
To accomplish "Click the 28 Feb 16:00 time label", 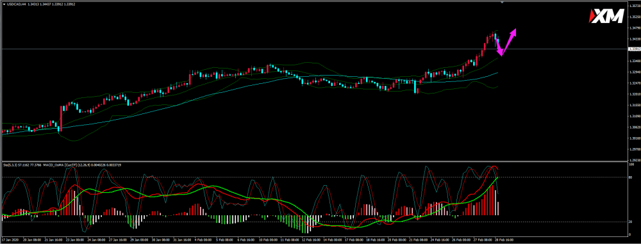I will pos(505,239).
